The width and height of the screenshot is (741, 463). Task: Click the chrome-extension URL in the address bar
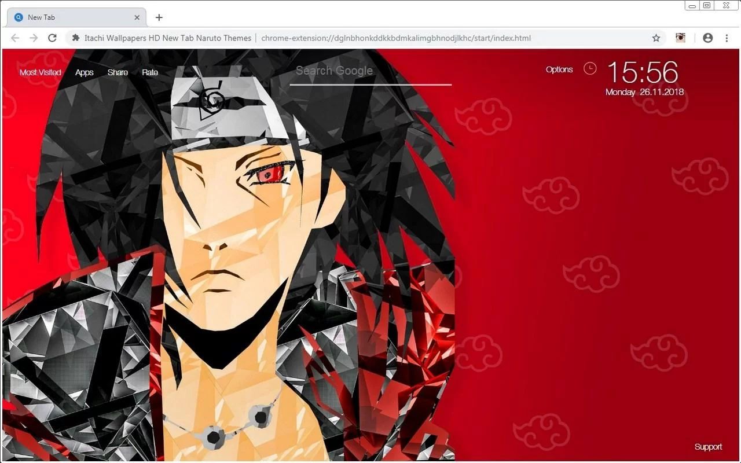click(x=396, y=38)
